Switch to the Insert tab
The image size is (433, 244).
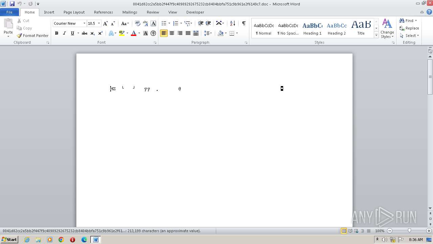tap(49, 12)
